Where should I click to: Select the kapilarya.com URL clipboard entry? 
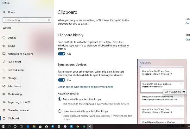pyautogui.click(x=162, y=100)
